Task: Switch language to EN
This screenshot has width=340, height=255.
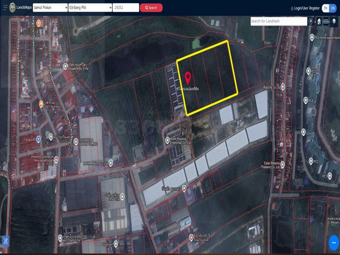Action: click(x=333, y=8)
